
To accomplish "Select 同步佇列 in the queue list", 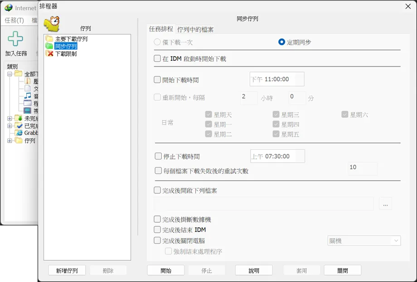I will (66, 46).
